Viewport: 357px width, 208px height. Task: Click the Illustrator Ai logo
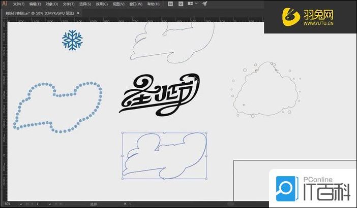(x=5, y=4)
